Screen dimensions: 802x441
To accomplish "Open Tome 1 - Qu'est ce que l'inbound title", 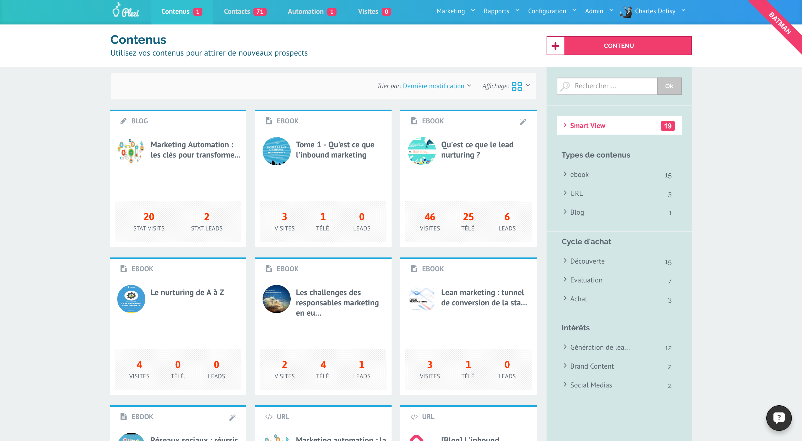I will [335, 150].
